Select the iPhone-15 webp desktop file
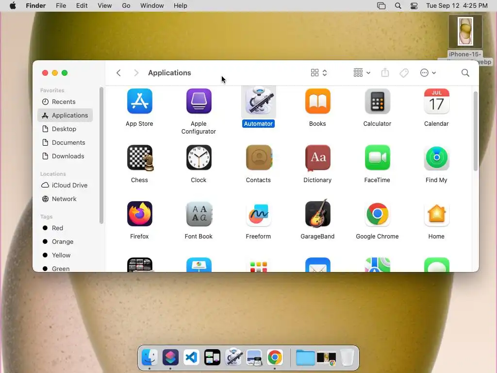 [x=465, y=32]
